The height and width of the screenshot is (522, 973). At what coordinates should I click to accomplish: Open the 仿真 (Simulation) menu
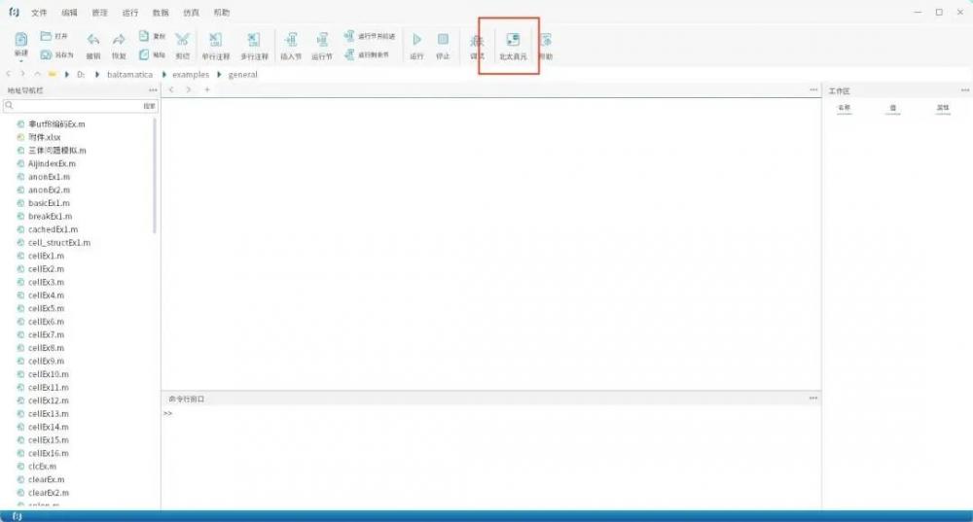point(192,13)
